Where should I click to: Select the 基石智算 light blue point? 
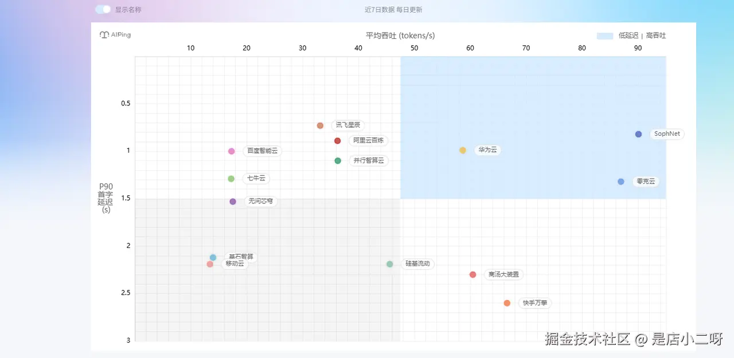[213, 257]
